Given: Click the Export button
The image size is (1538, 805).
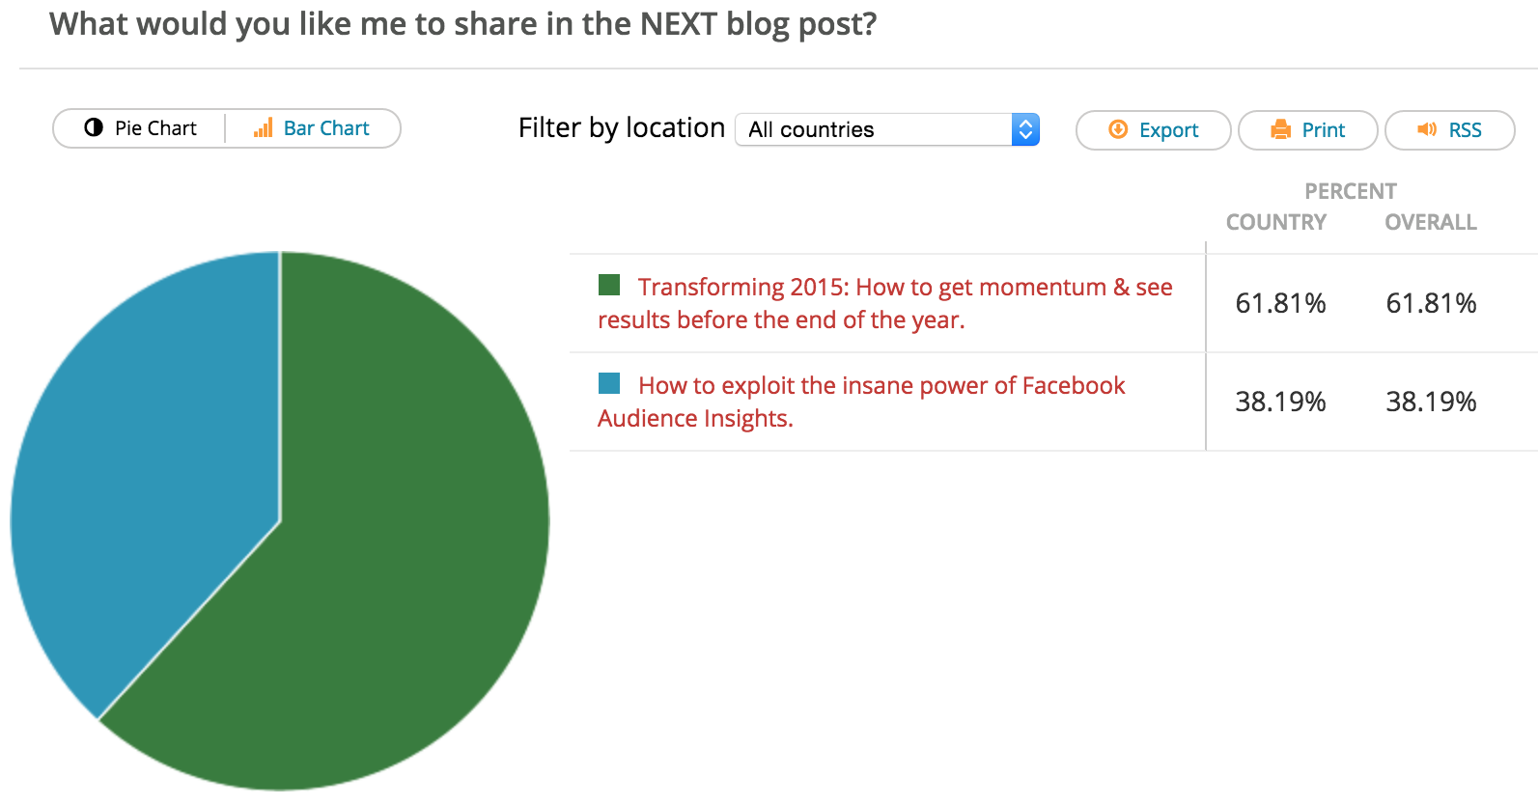Looking at the screenshot, I should point(1154,130).
